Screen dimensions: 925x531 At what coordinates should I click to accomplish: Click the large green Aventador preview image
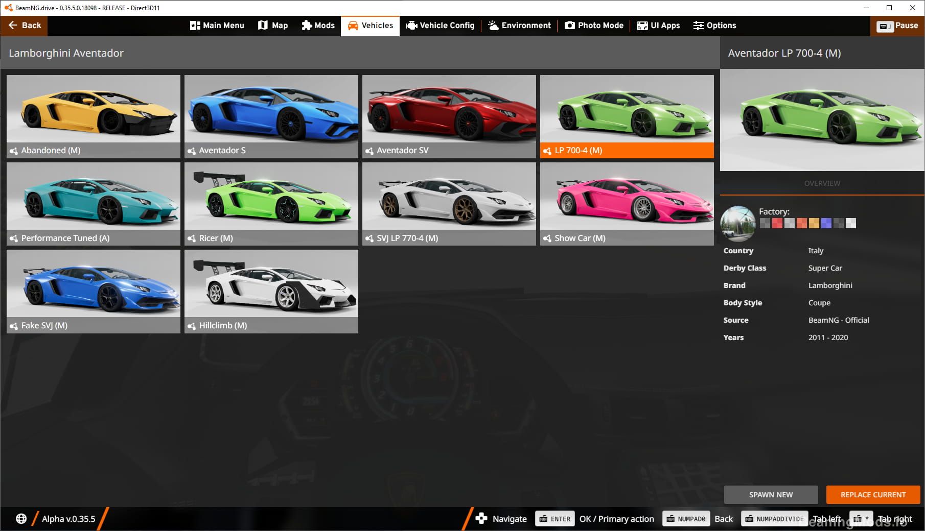[x=822, y=120]
